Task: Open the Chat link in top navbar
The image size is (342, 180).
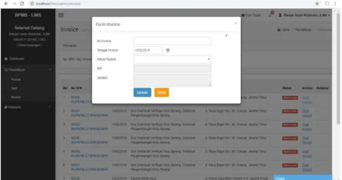Action: click(x=251, y=15)
